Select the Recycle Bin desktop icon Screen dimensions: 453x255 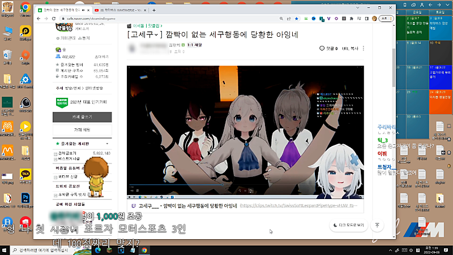[x=7, y=57]
